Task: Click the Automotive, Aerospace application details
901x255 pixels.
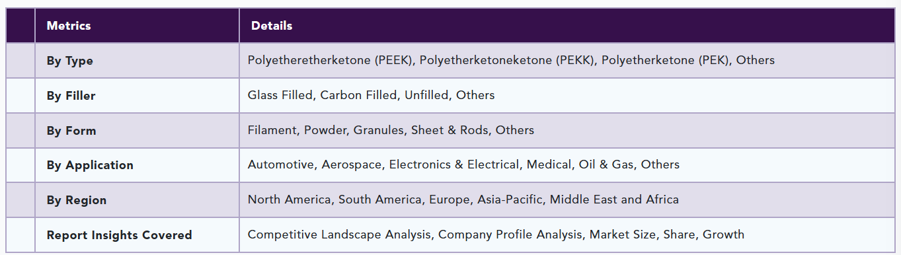Action: 567,165
